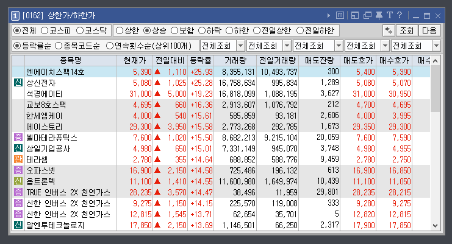Click the 신 badge next to 알엔투테크놀로지
The width and height of the screenshot is (452, 244).
[18, 225]
